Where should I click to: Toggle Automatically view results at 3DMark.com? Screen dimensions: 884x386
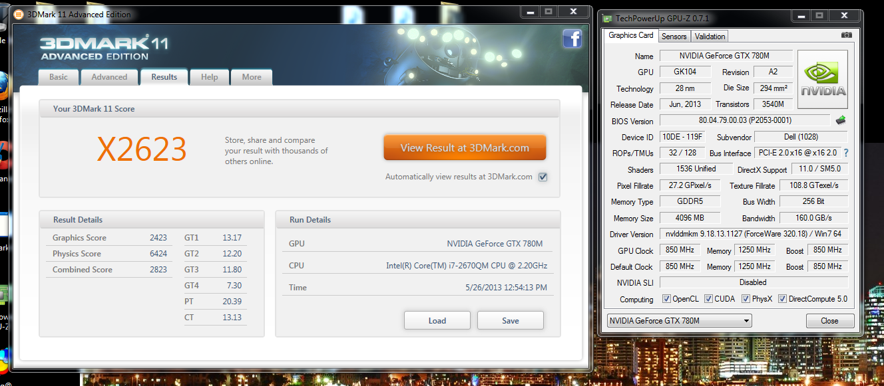coord(543,177)
